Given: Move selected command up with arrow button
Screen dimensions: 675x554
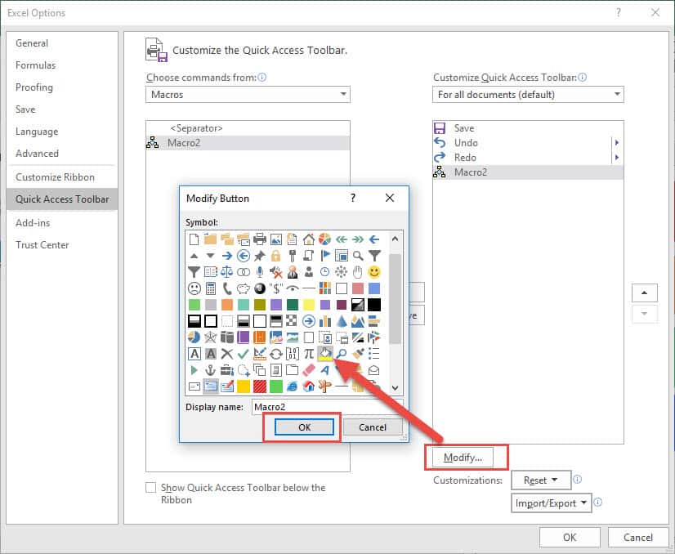Looking at the screenshot, I should point(645,293).
